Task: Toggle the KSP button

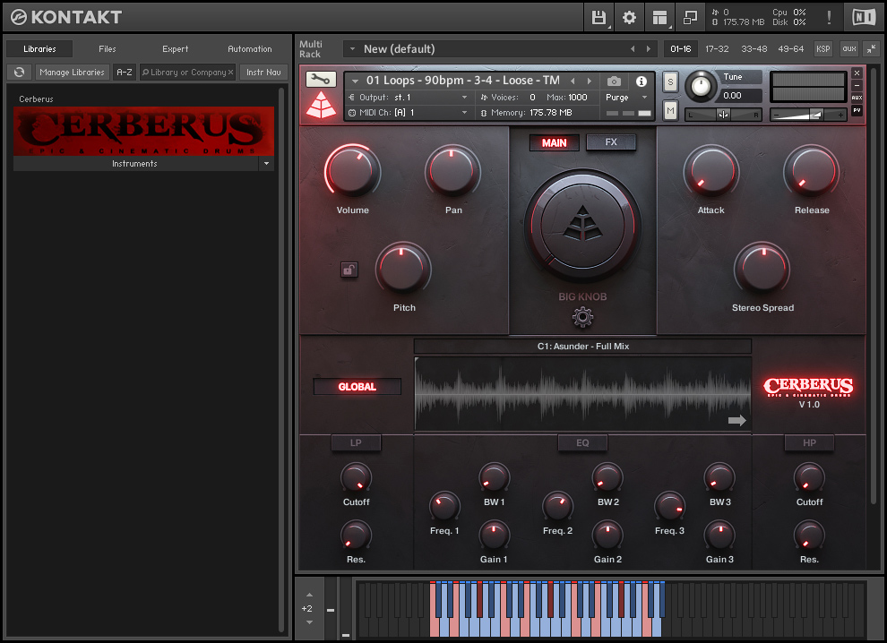Action: pyautogui.click(x=823, y=49)
